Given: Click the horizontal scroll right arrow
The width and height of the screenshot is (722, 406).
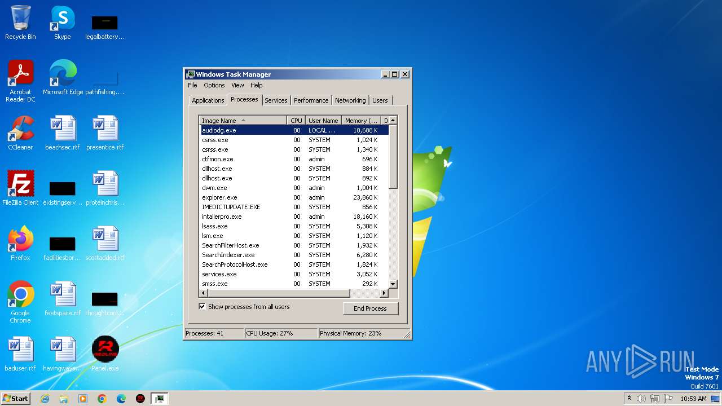Looking at the screenshot, I should click(x=384, y=293).
